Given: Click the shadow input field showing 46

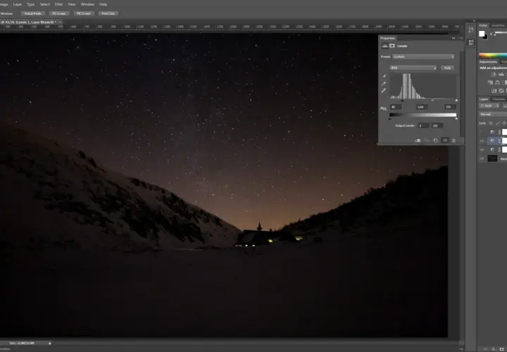Looking at the screenshot, I should pos(396,107).
